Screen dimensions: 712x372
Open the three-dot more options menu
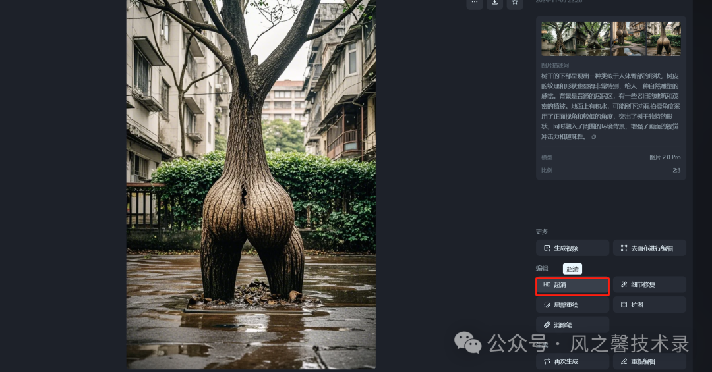(475, 4)
